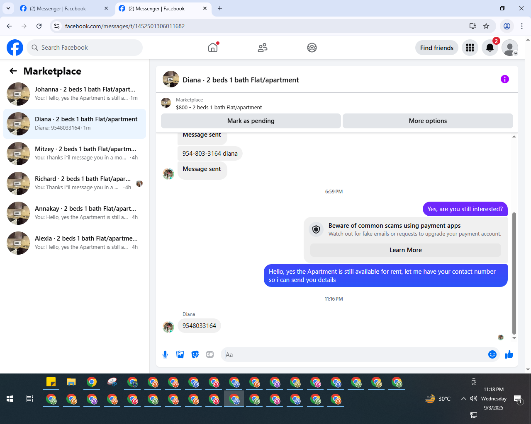
Task: Go to the Facebook Home feed icon
Action: pos(213,48)
